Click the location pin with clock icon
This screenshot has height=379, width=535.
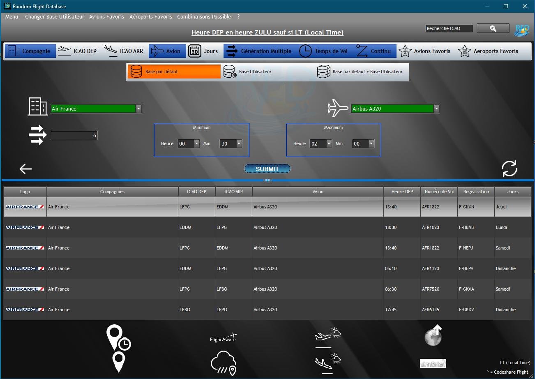(x=118, y=337)
